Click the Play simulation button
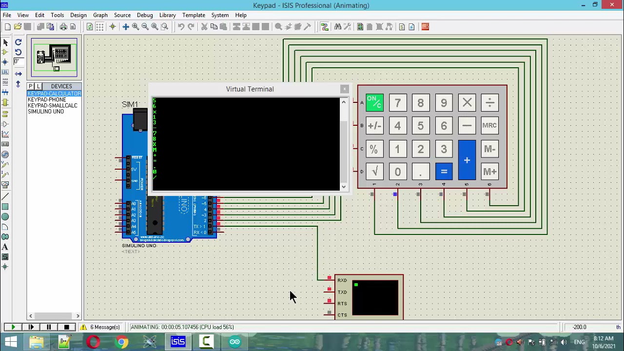 tap(13, 327)
